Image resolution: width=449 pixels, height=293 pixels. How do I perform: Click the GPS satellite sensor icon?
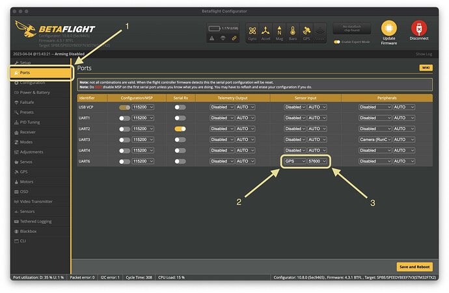306,31
